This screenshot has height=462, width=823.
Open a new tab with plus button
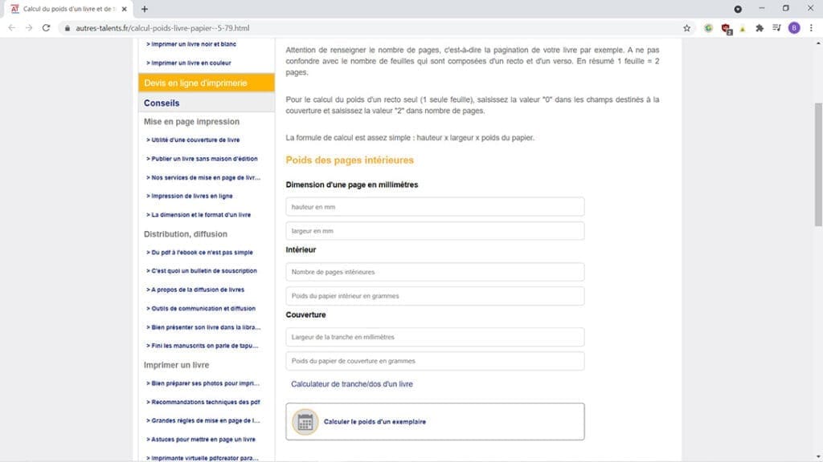[x=145, y=9]
